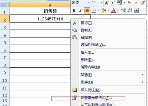Open 设置单元格格式(F)... dialog
The width and height of the screenshot is (148, 106).
pyautogui.click(x=108, y=98)
